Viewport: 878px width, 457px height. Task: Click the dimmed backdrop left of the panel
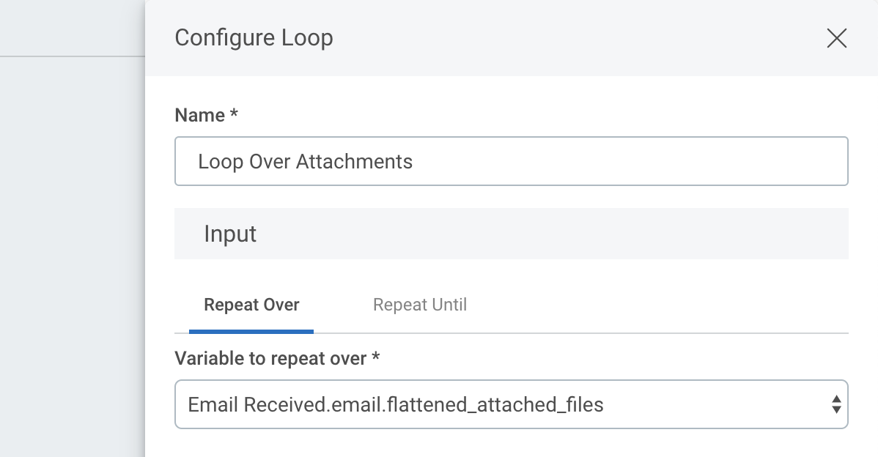pyautogui.click(x=72, y=256)
